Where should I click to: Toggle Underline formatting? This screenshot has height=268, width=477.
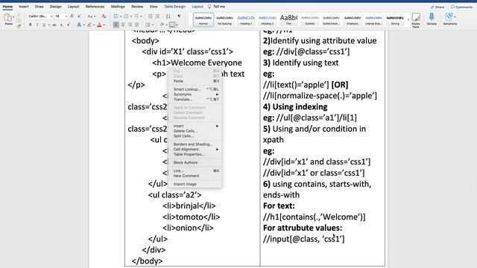click(44, 25)
